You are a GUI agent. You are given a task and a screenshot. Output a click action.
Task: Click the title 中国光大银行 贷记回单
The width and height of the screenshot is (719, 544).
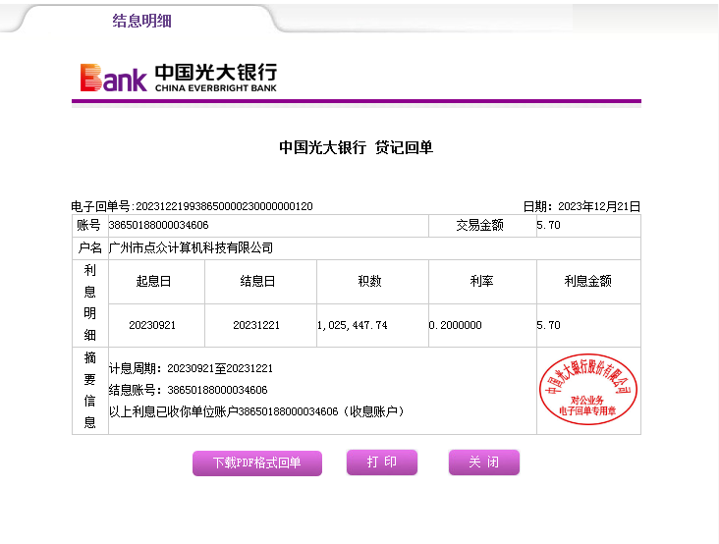[357, 147]
